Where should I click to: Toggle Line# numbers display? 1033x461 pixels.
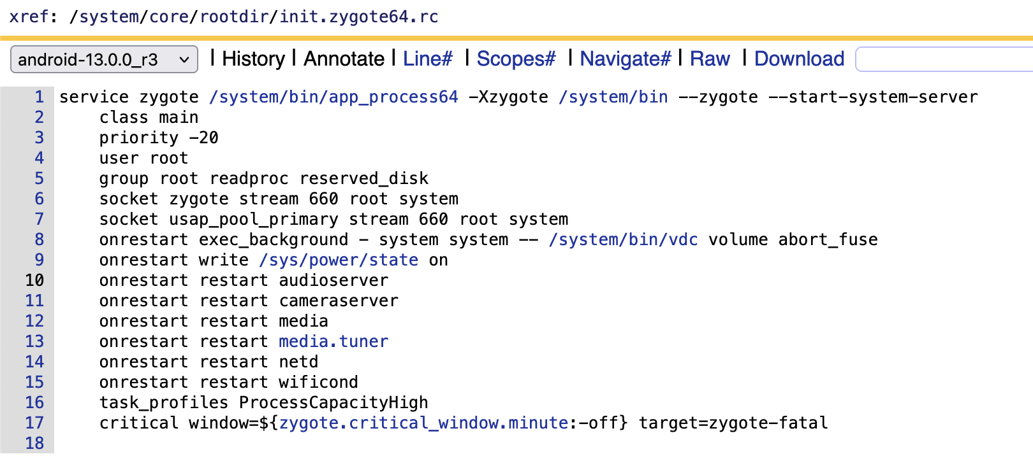point(427,59)
